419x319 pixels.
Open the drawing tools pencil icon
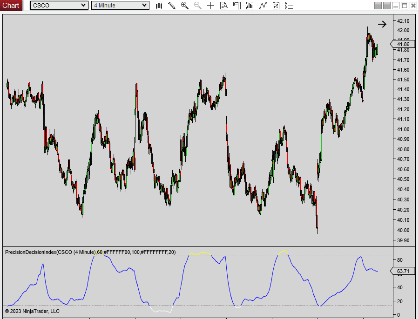[x=172, y=6]
